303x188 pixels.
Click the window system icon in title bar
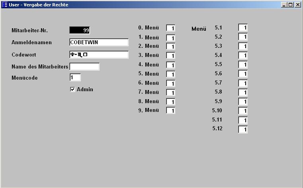[5, 5]
